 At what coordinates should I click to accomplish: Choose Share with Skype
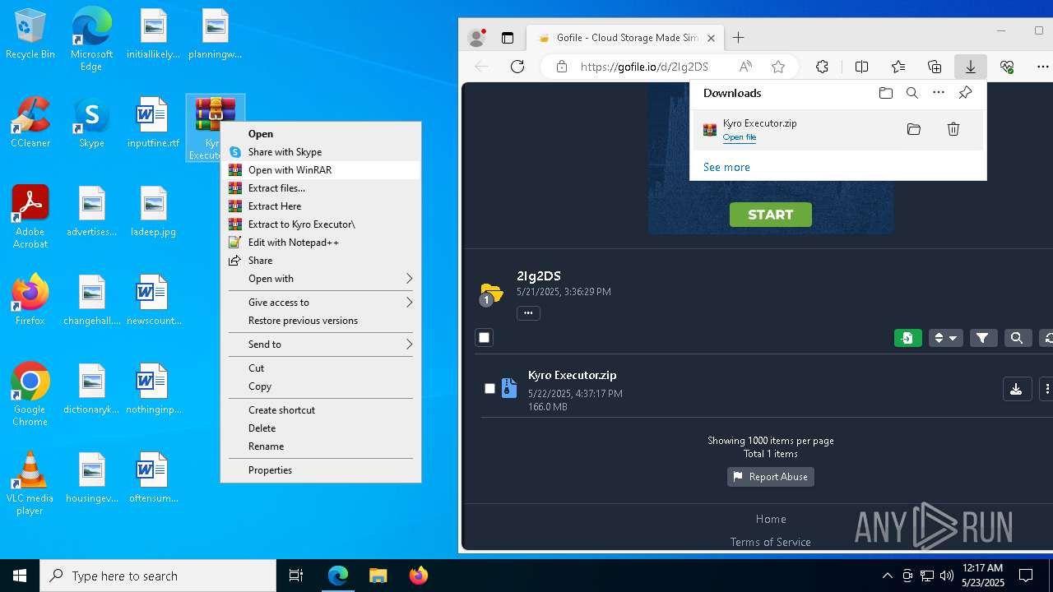click(x=321, y=152)
